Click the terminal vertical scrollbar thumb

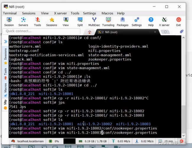[x=183, y=119]
